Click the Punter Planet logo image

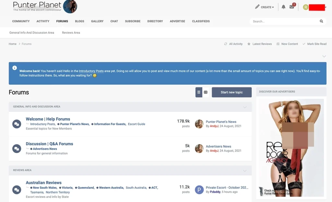(x=70, y=6)
